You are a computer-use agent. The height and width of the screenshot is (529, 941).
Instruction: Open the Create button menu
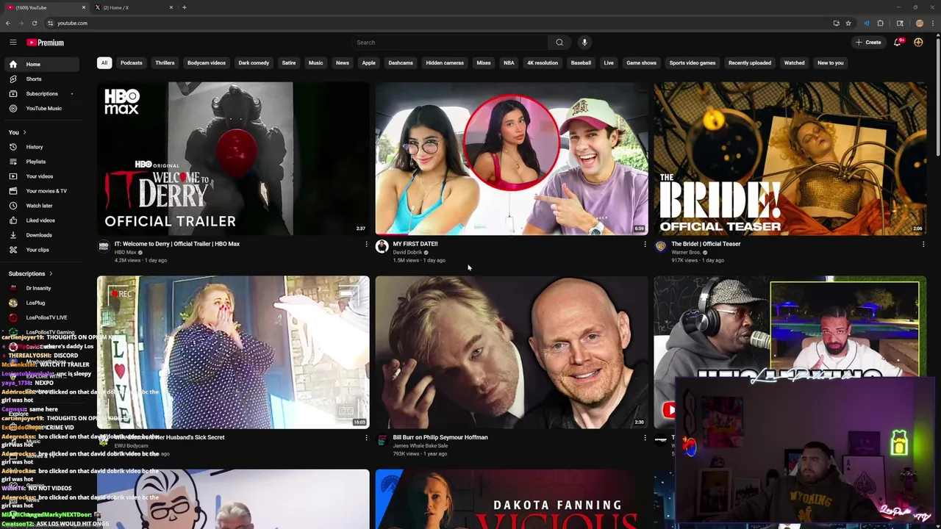(x=868, y=43)
